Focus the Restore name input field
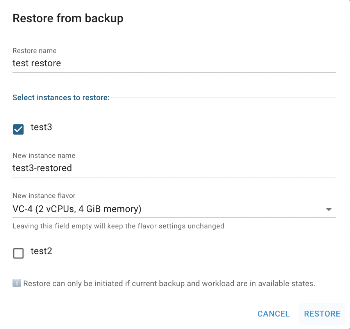 click(x=174, y=64)
